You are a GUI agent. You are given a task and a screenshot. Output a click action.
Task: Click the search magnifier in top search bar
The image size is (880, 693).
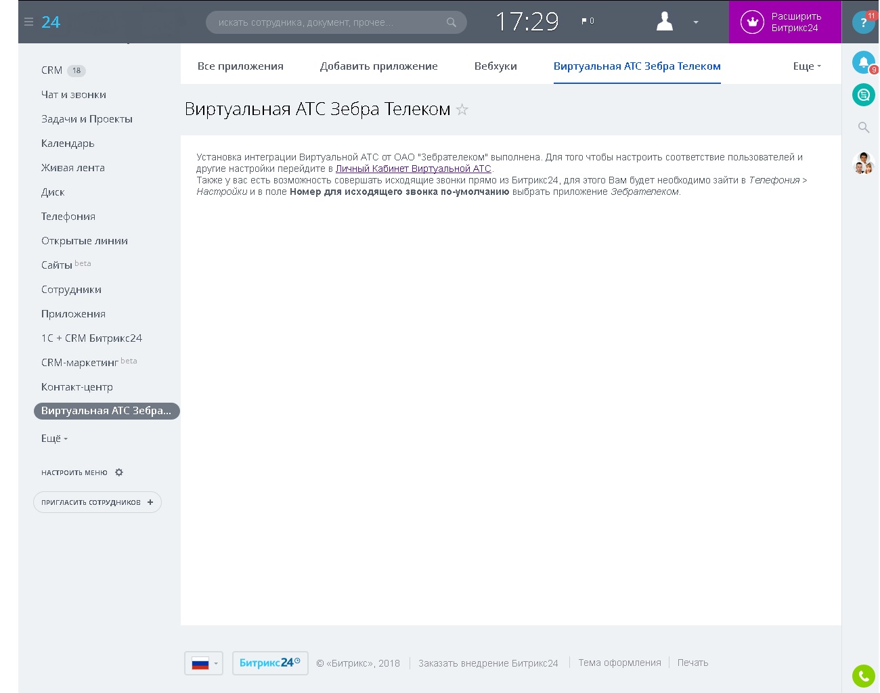(452, 22)
